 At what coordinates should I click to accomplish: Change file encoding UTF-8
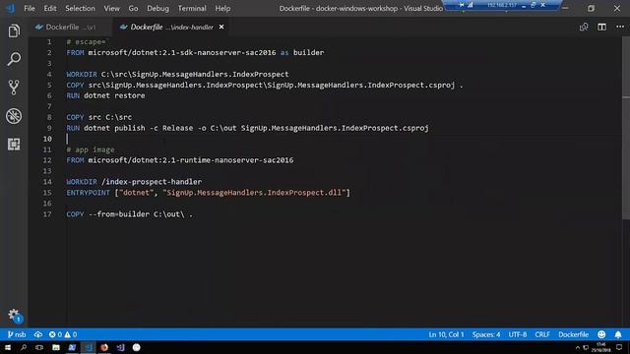(518, 334)
